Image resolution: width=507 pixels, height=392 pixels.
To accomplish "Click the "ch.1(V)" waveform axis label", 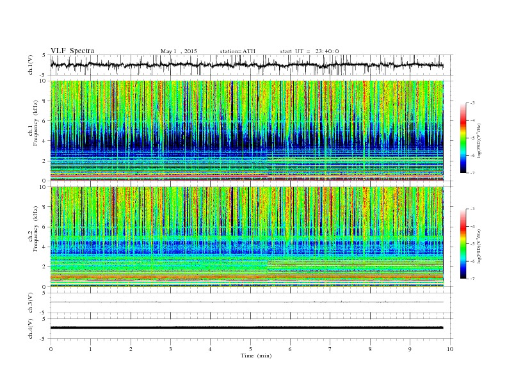I will [30, 65].
